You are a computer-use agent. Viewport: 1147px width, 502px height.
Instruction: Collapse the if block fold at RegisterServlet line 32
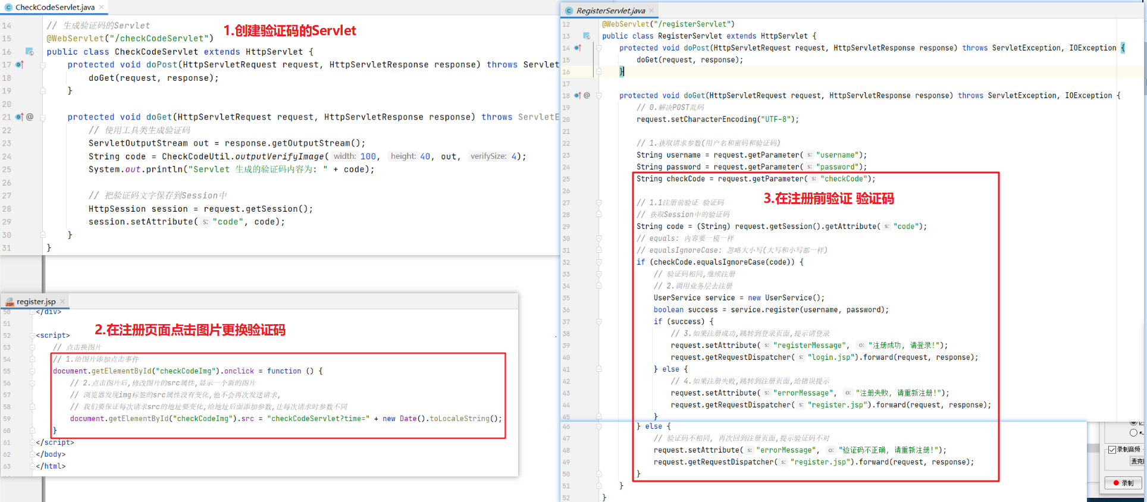[x=599, y=262]
